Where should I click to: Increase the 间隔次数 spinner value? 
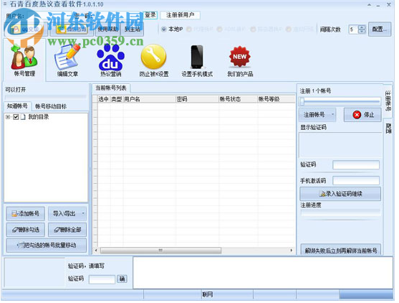(x=362, y=27)
